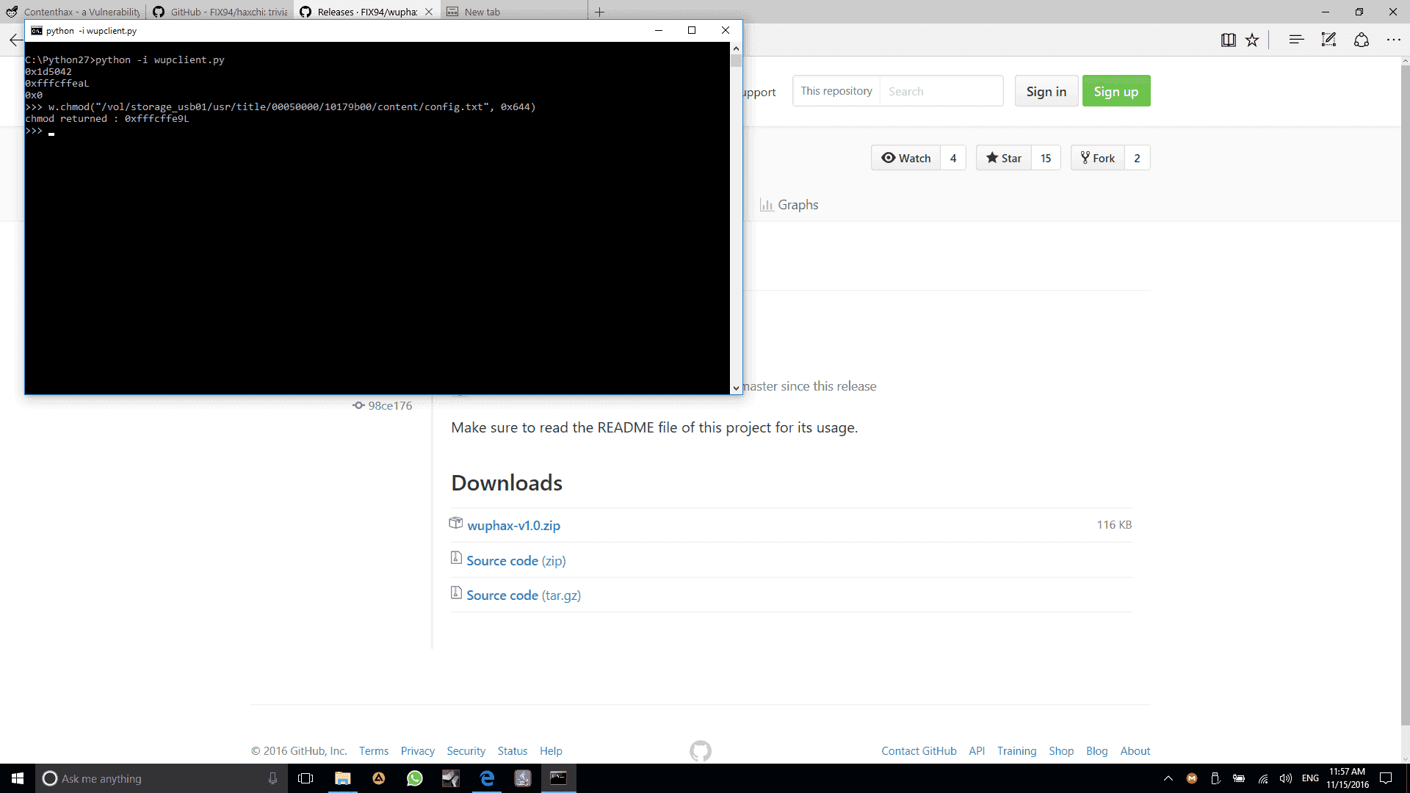Click the GitHub Octocat logo in footer
This screenshot has height=793, width=1410.
701,751
